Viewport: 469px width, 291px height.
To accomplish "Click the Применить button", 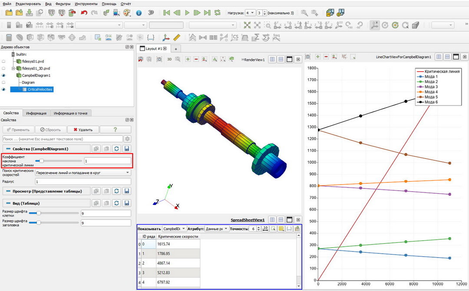I will click(18, 129).
